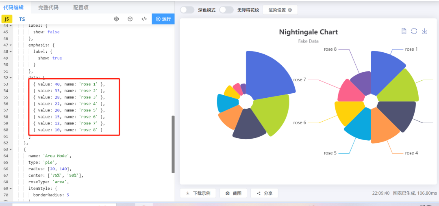Click code line value 33 rose 2
This screenshot has height=206, width=439.
pos(69,90)
